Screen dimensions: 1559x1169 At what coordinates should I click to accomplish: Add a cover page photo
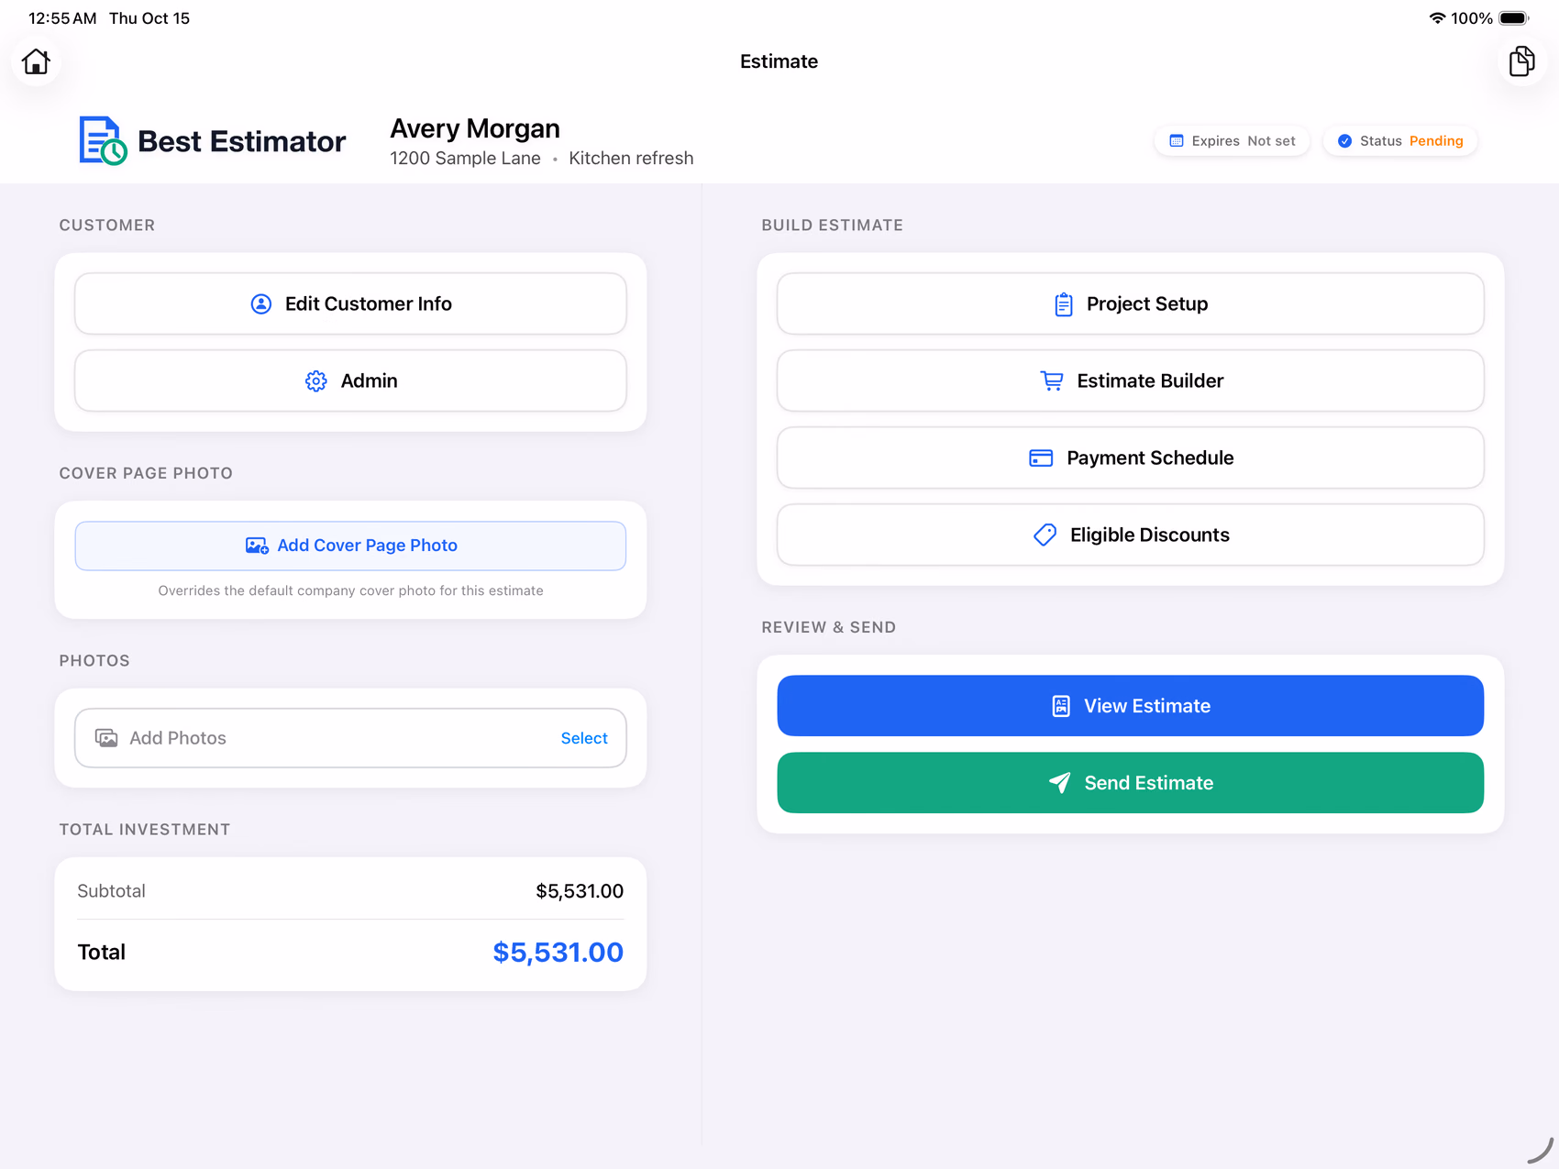pyautogui.click(x=350, y=546)
